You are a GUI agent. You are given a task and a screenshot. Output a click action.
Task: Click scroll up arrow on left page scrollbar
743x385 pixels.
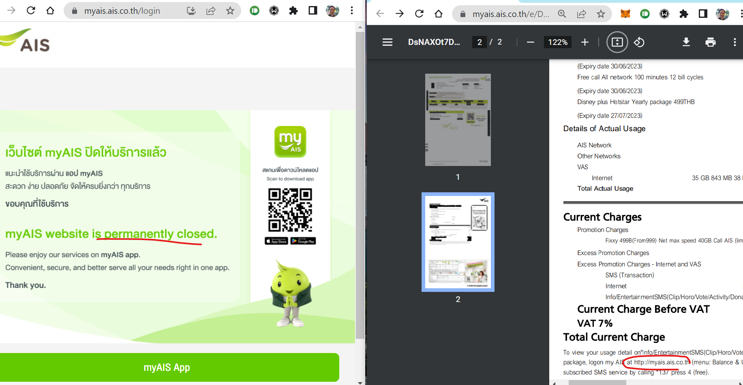[x=360, y=28]
